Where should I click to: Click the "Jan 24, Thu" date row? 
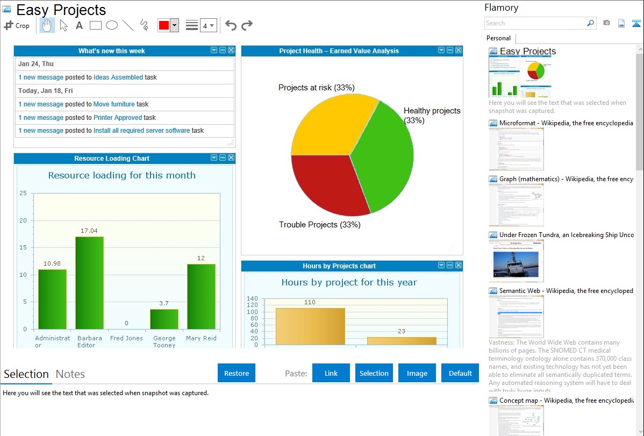124,64
